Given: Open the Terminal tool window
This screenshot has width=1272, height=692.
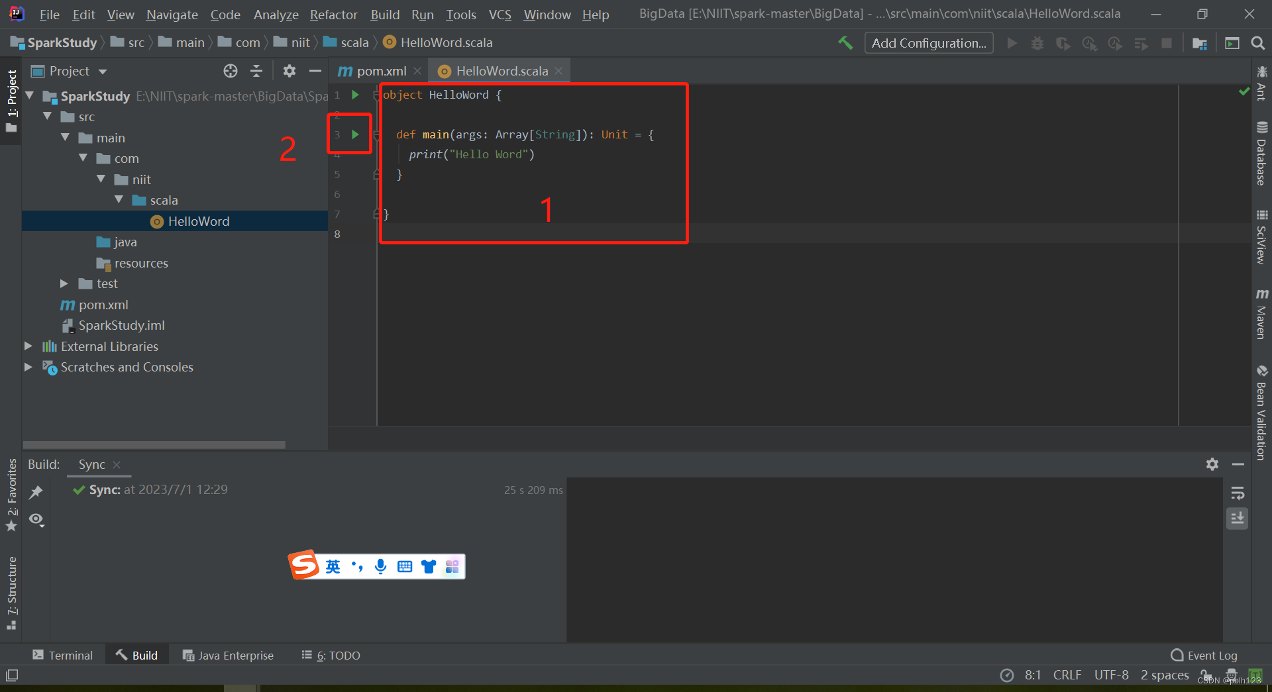Looking at the screenshot, I should [63, 655].
